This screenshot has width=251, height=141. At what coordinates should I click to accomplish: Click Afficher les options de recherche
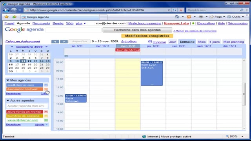[x=195, y=31]
